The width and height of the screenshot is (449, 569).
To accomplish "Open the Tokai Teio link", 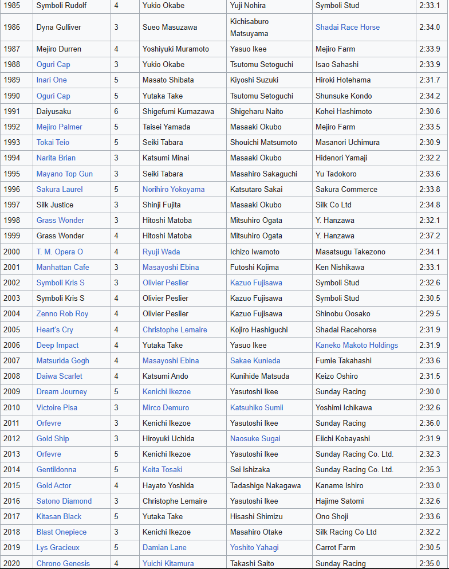I will coord(53,142).
